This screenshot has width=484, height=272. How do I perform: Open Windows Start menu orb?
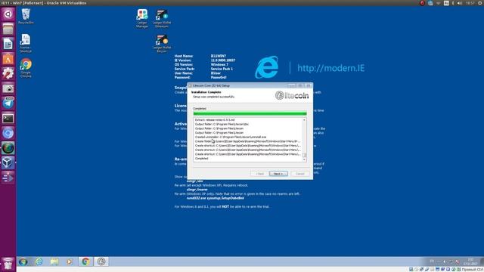23,262
